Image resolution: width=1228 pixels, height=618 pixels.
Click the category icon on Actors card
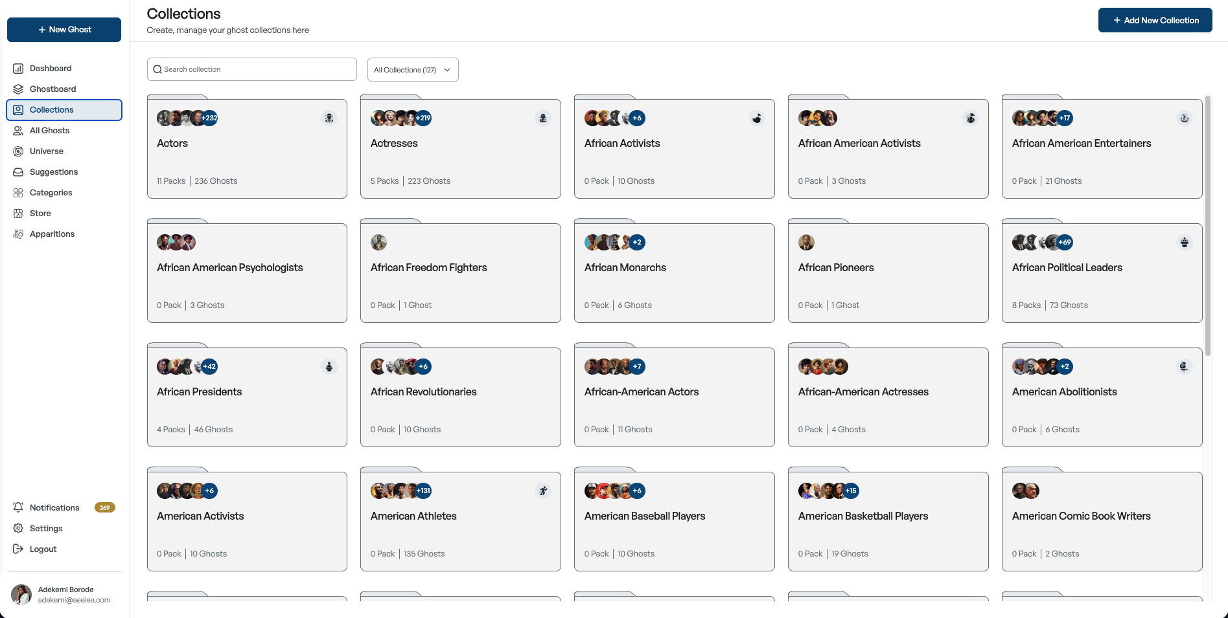tap(329, 118)
